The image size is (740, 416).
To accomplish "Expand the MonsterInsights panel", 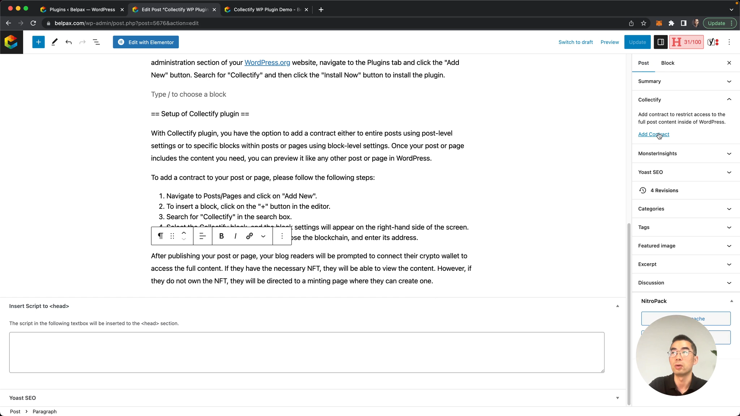I will click(x=686, y=153).
